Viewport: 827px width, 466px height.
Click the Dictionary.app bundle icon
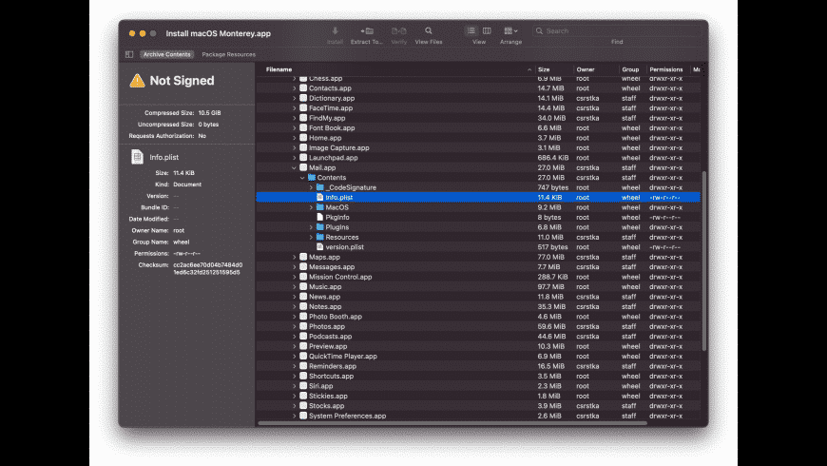coord(303,98)
